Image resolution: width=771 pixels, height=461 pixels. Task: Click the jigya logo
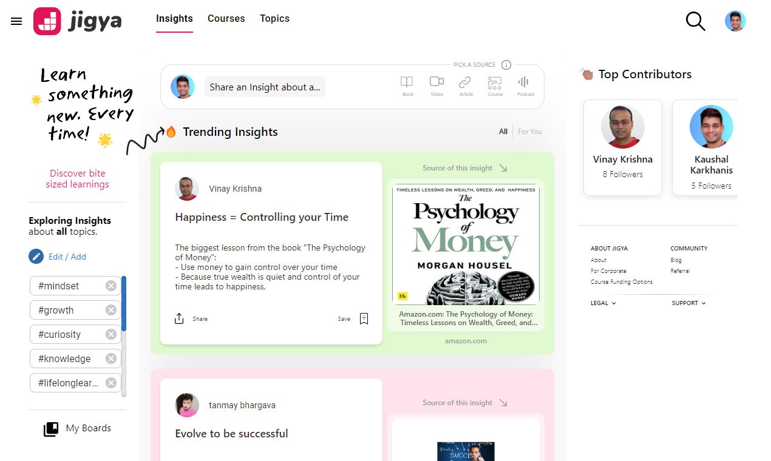point(78,21)
